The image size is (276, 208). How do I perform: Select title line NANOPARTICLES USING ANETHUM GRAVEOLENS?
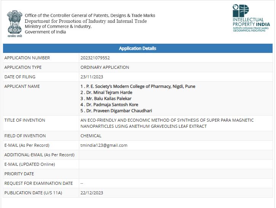click(x=144, y=126)
